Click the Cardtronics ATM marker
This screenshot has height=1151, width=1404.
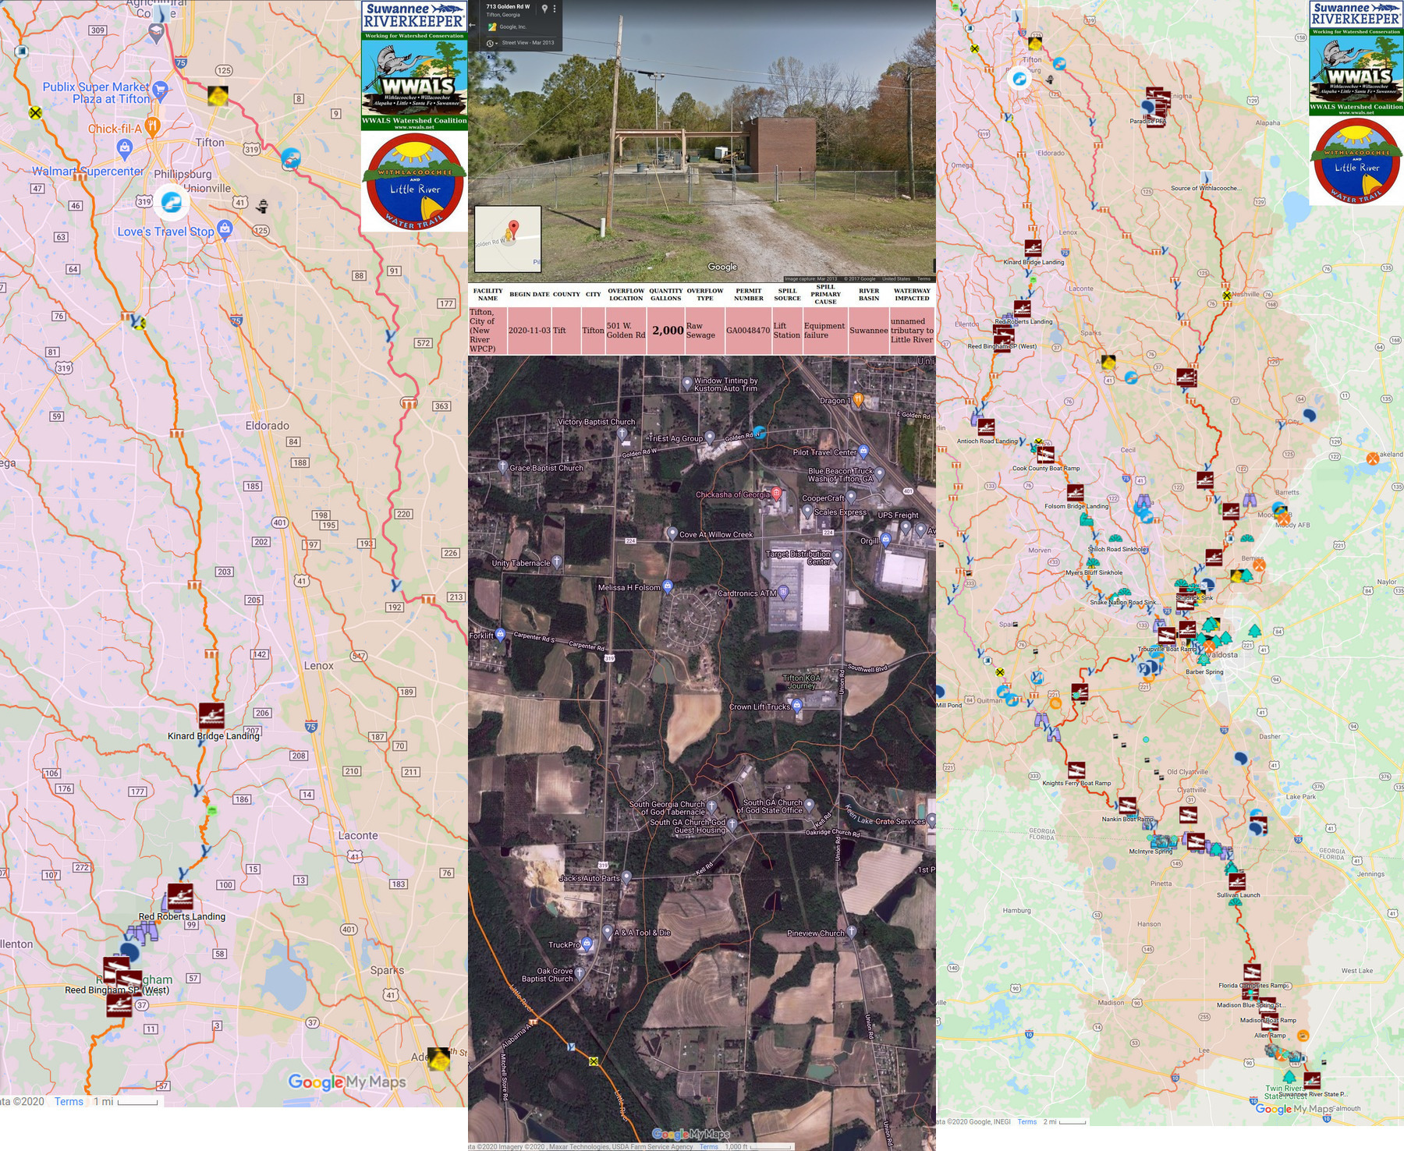click(784, 593)
